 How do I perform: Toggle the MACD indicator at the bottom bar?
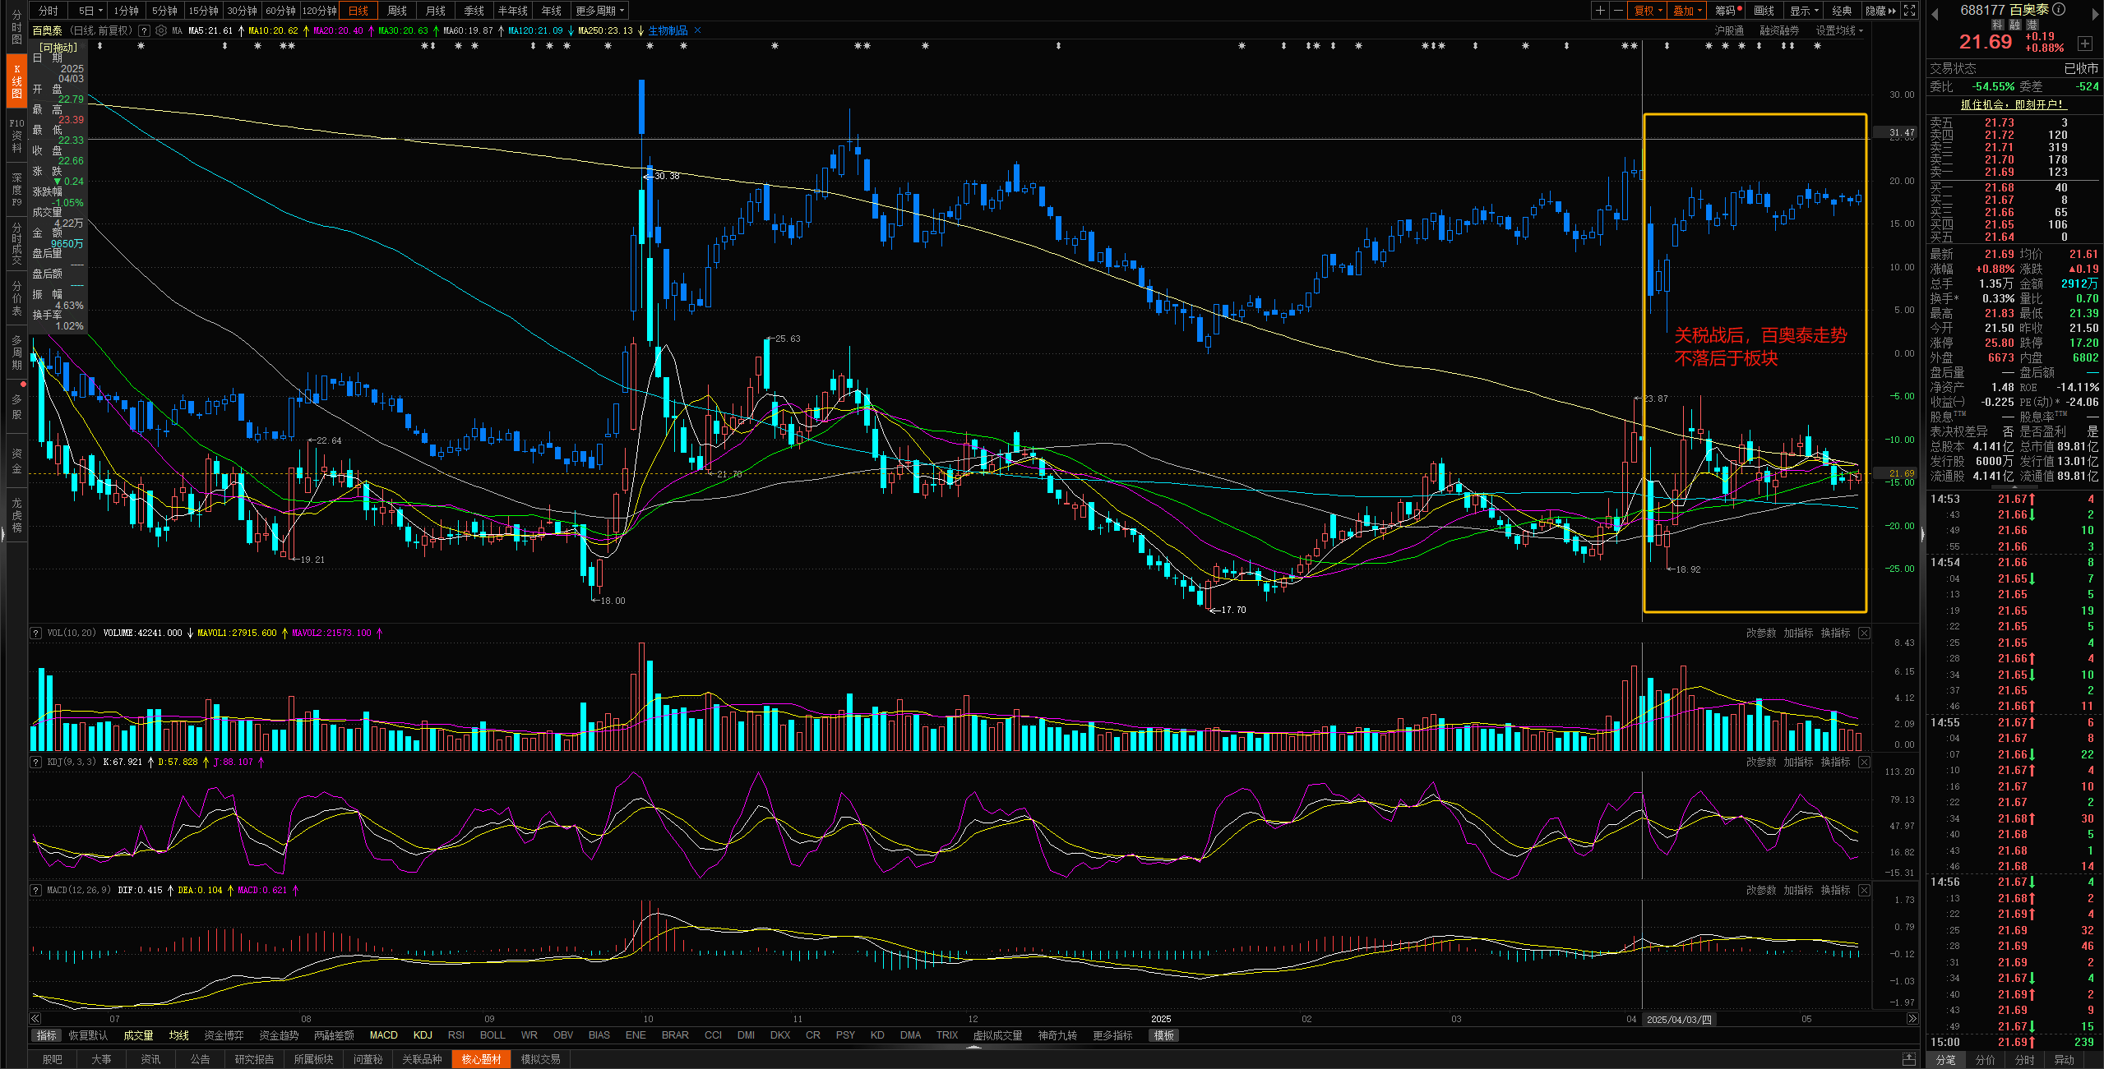[383, 1035]
